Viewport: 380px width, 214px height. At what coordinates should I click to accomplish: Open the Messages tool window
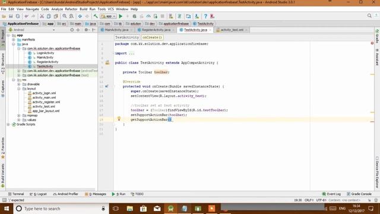click(96, 194)
